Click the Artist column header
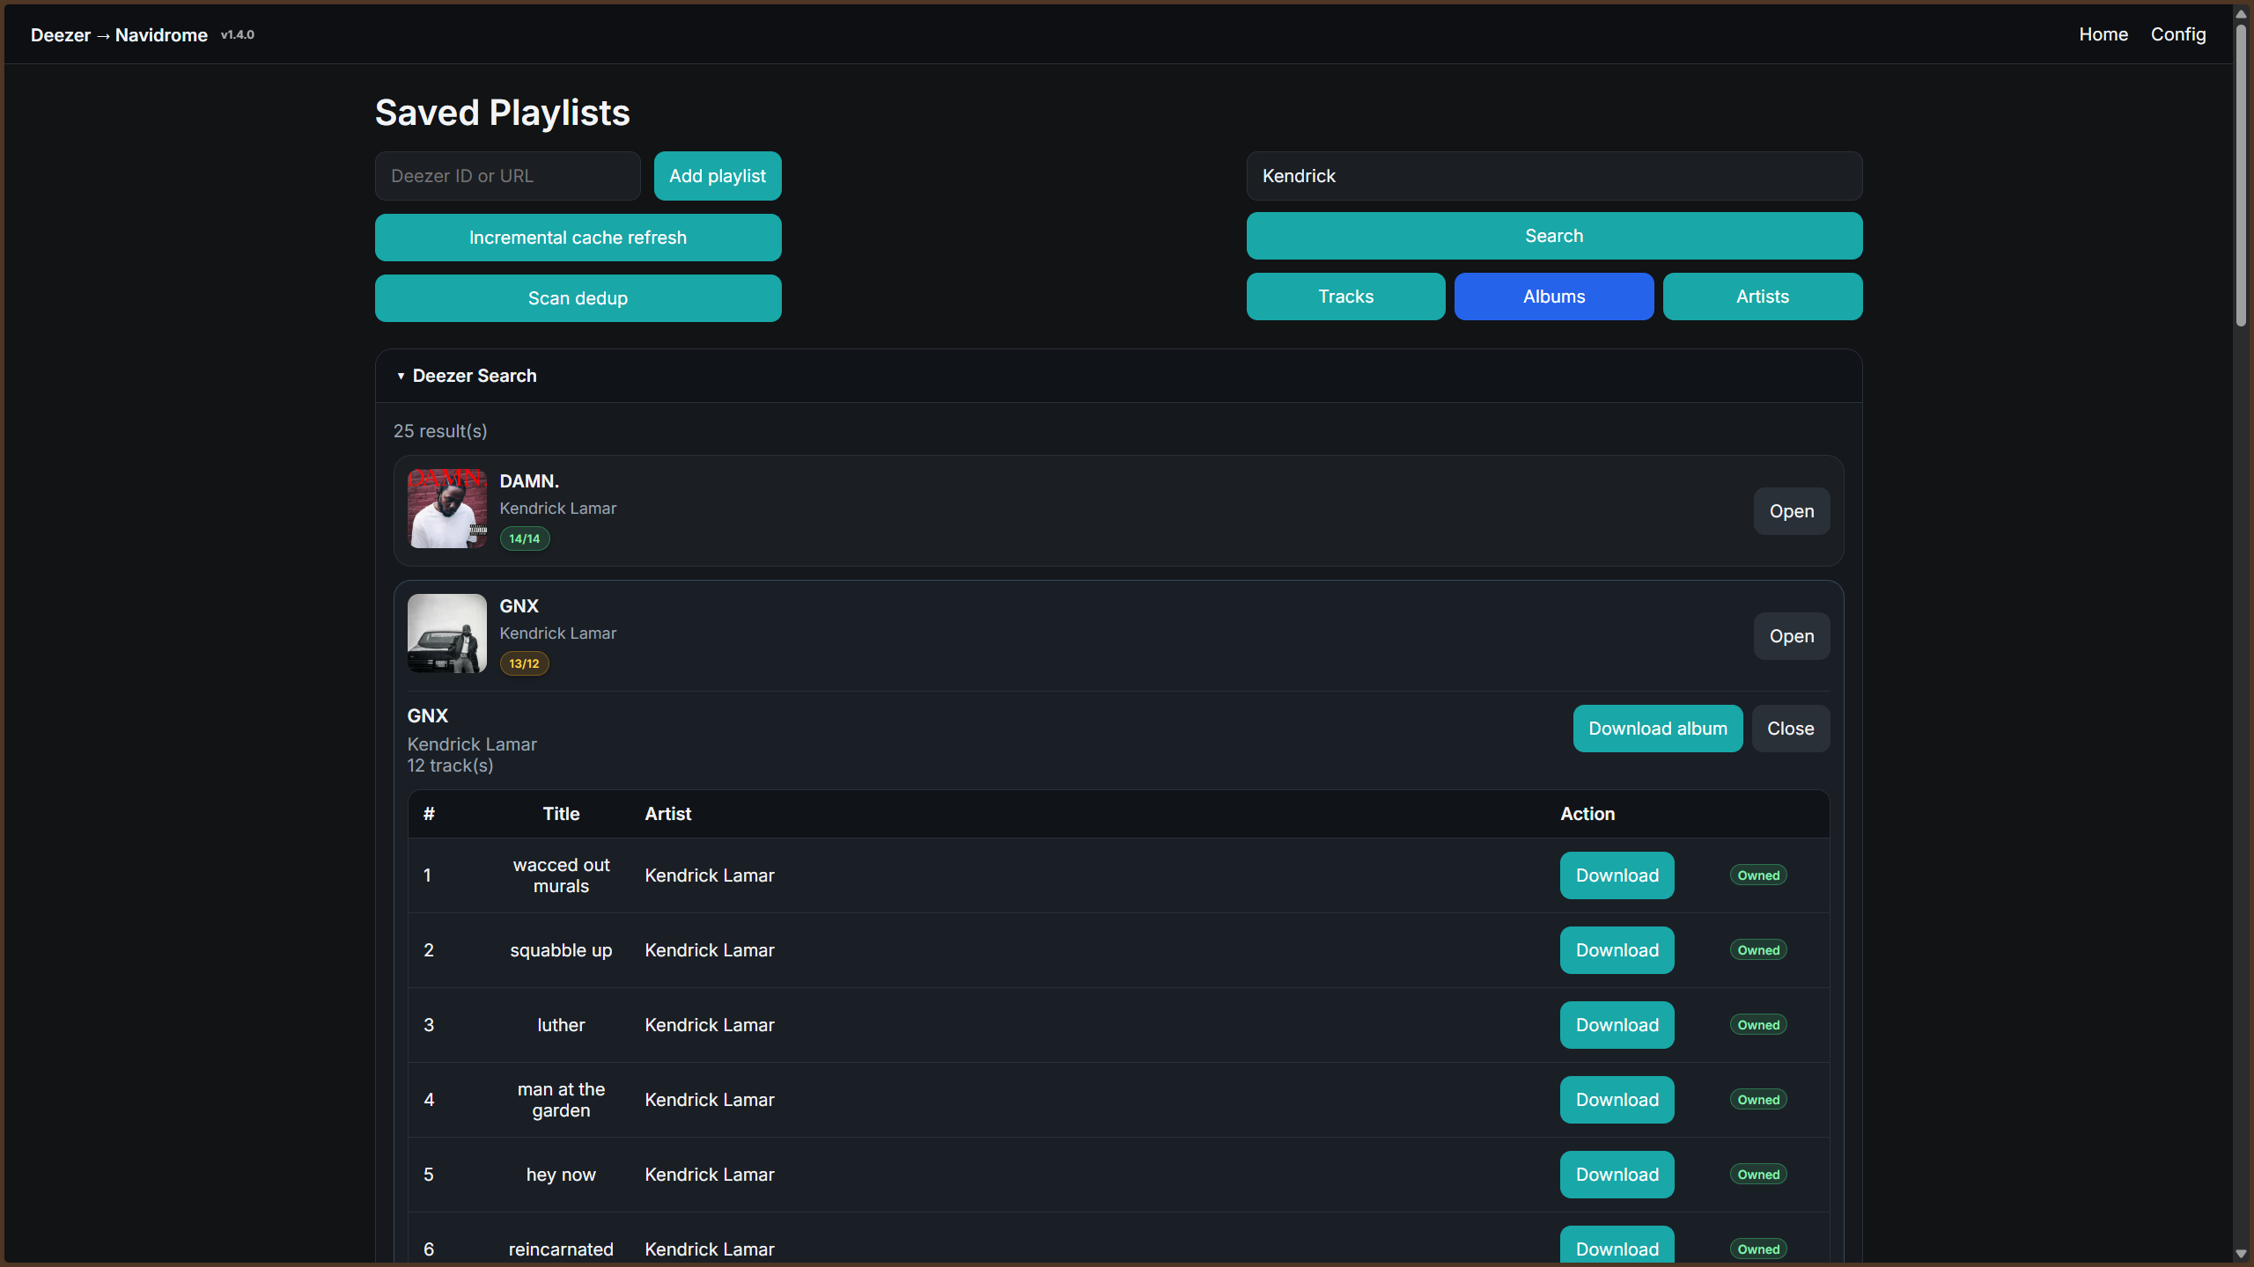Viewport: 2254px width, 1267px height. [x=667, y=814]
